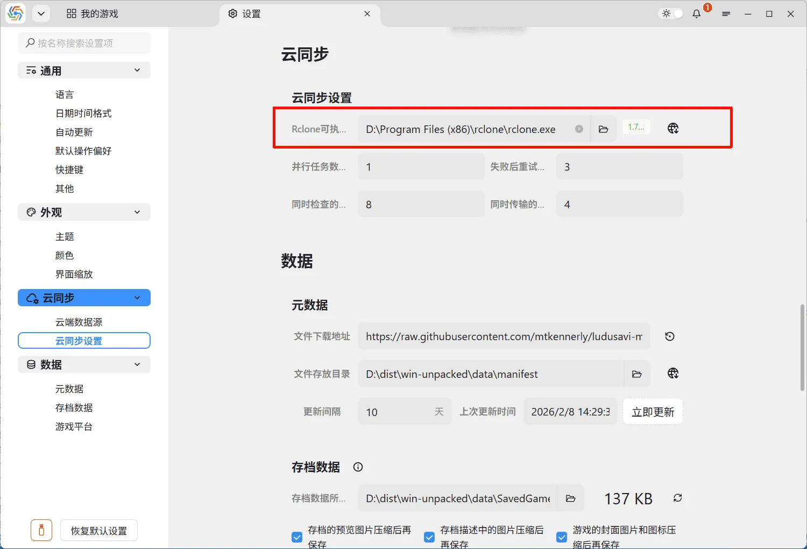Refresh save data size with circular arrows icon

click(677, 498)
